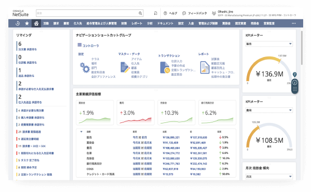Open the 仕訳入力 shortcut link

pyautogui.click(x=177, y=61)
